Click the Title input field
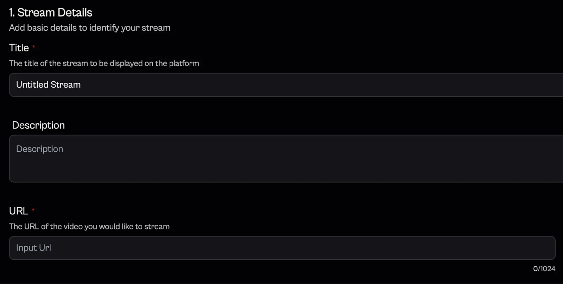 [281, 85]
